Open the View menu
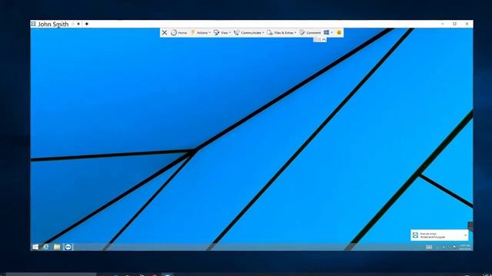 pyautogui.click(x=222, y=32)
